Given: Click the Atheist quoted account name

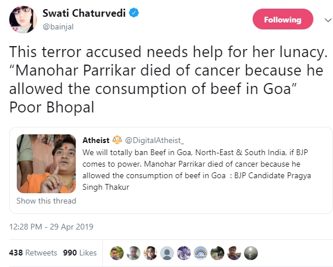Looking at the screenshot, I should coord(96,140).
